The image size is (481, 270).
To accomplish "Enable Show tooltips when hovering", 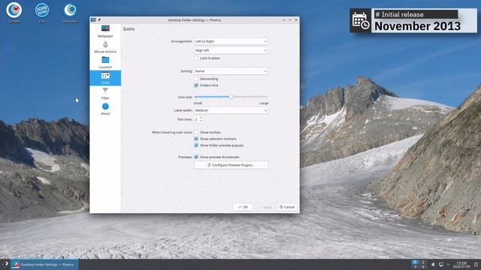I will click(196, 132).
